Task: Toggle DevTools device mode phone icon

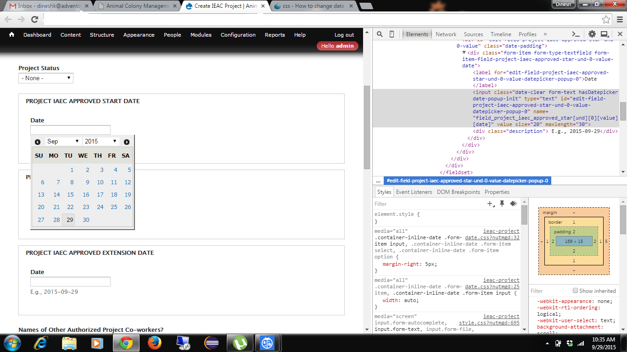Action: [x=392, y=34]
